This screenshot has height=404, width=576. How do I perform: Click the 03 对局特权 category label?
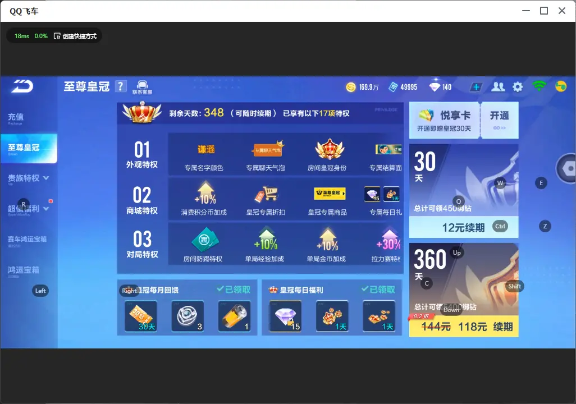tap(142, 245)
